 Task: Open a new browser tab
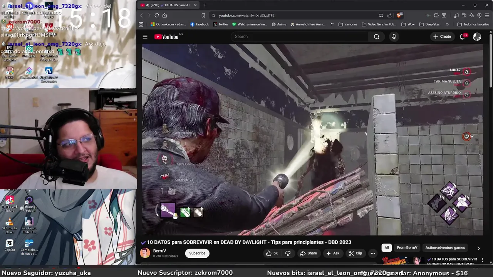205,5
